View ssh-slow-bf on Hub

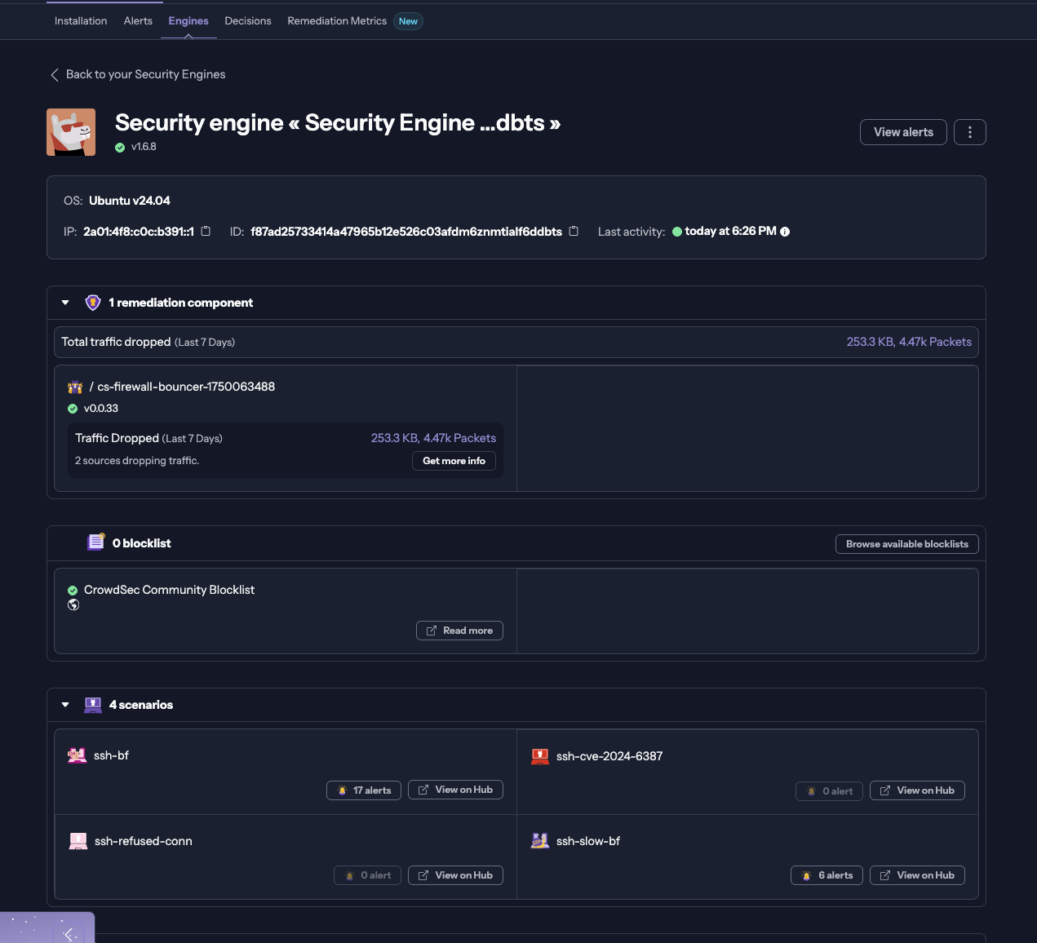tap(917, 875)
